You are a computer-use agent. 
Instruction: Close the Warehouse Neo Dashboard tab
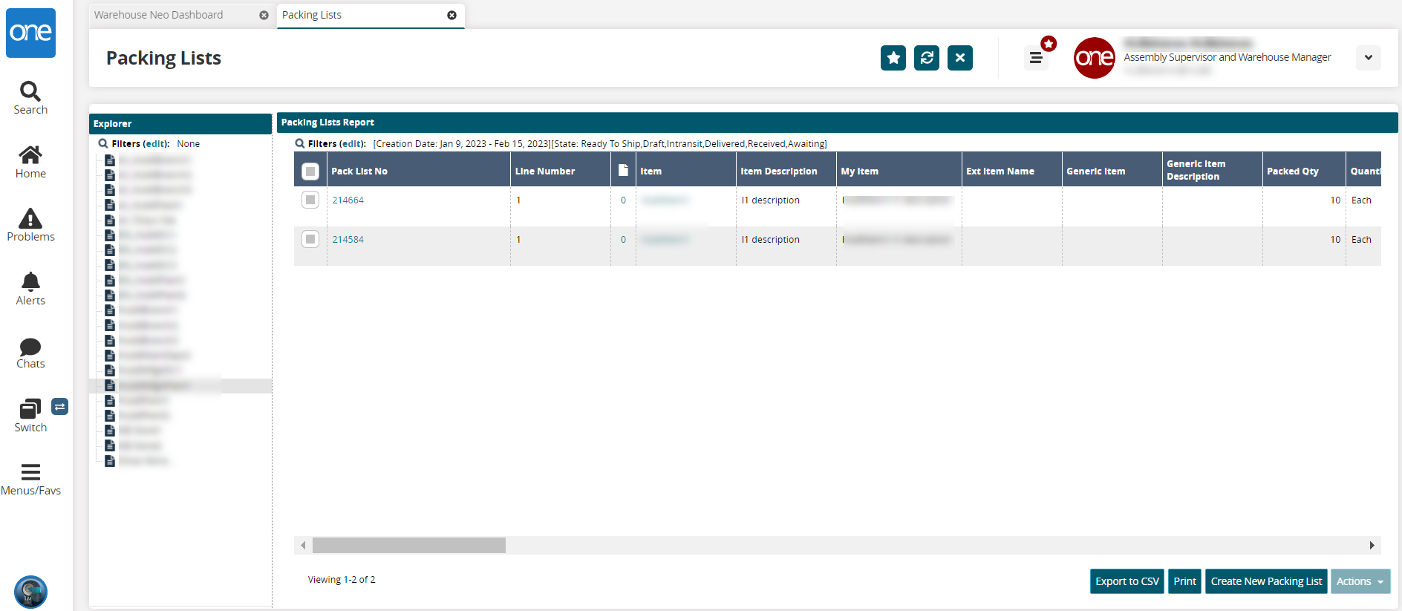click(x=264, y=15)
